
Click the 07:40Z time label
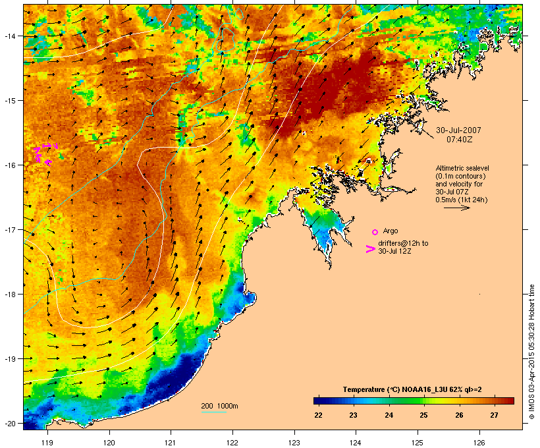coord(460,140)
